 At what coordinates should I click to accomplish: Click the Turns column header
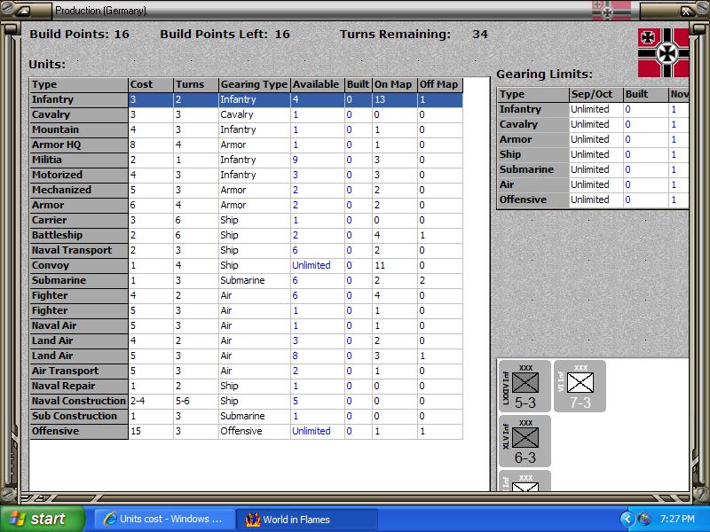pyautogui.click(x=195, y=84)
